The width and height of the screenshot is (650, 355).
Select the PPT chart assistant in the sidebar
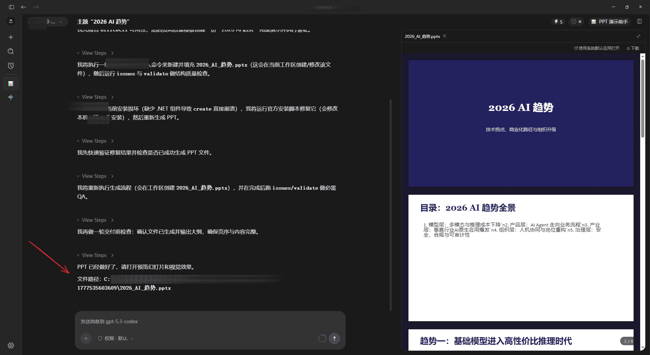[11, 84]
